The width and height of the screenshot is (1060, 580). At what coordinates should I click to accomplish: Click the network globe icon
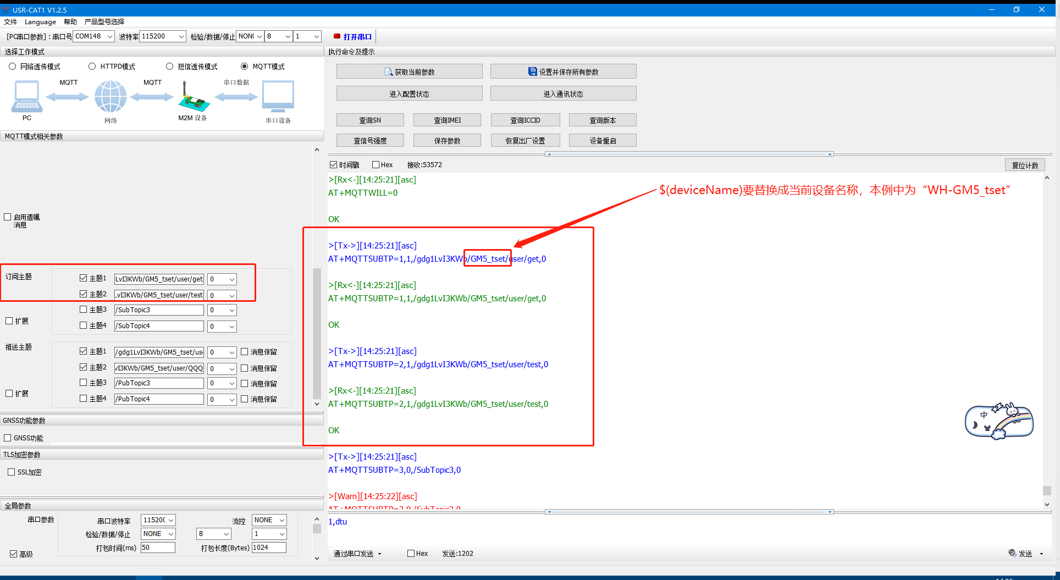click(x=111, y=97)
